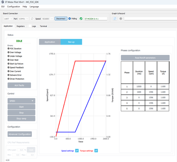Image resolution: width=177 pixels, height=162 pixels.
Task: Click the green connection status check icon
Action: (81, 19)
